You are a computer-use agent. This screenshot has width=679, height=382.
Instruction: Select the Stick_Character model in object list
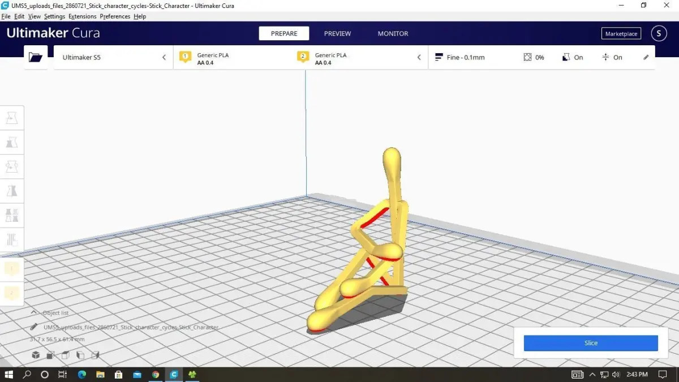[x=131, y=327]
